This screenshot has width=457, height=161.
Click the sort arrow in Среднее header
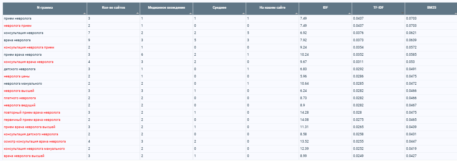coord(243,13)
